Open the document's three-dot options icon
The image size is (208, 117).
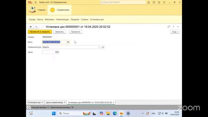pos(173,27)
